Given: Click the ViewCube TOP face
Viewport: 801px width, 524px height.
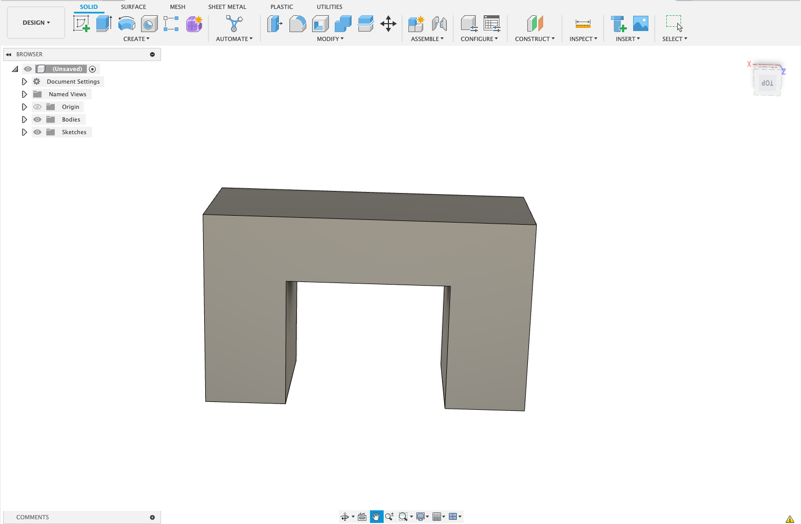Looking at the screenshot, I should [767, 83].
